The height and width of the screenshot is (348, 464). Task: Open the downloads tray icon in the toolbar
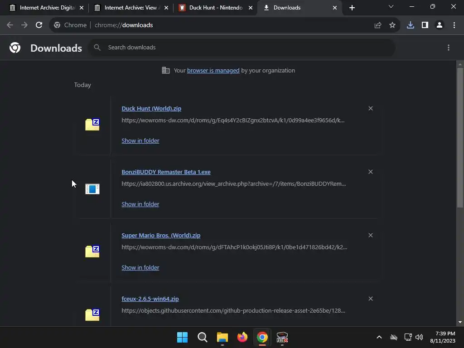coord(411,25)
